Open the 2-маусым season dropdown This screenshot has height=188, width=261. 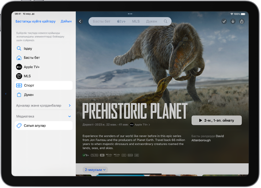point(95,170)
